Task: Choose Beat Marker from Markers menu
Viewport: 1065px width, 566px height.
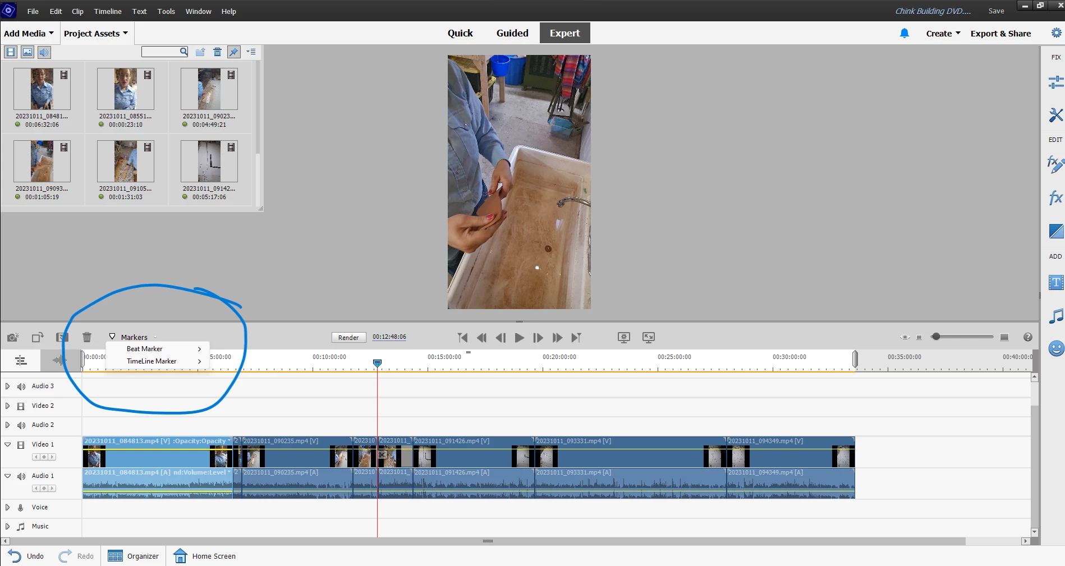Action: point(158,349)
